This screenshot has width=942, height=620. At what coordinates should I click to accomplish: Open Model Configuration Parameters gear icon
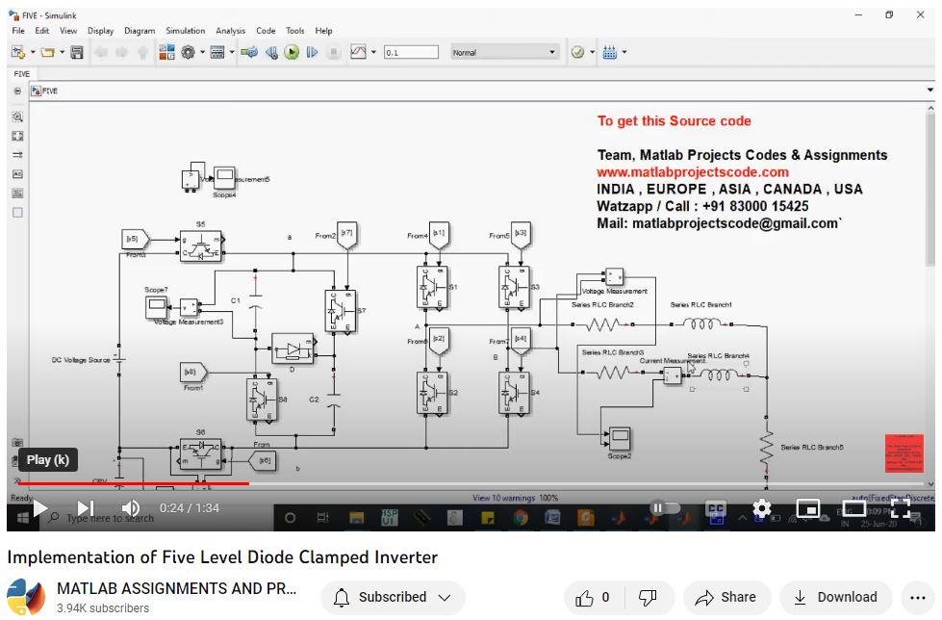(x=188, y=52)
